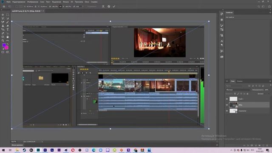Image resolution: width=272 pixels, height=153 pixels.
Task: Select the Horizontal Type tool
Action: 8,30
